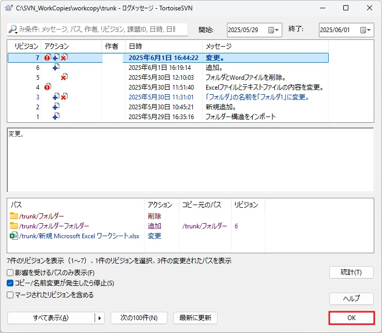
Task: Select date 2025年6月1日 16:44:22
Action: point(163,58)
